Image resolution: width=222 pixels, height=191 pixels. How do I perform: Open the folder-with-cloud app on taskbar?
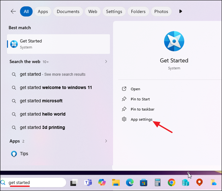(213, 182)
